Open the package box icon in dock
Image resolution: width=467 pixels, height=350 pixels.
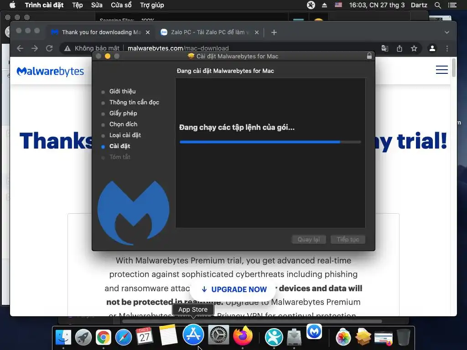pos(363,338)
